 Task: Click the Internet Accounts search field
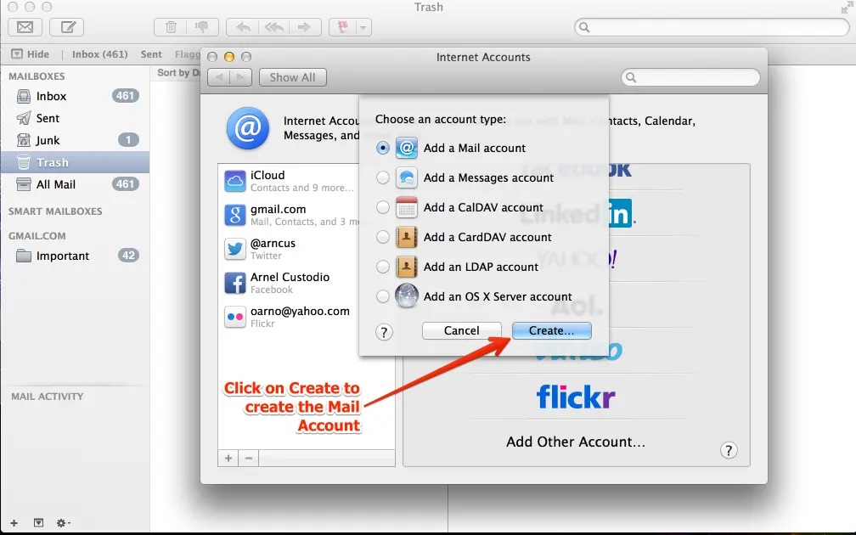pos(690,77)
